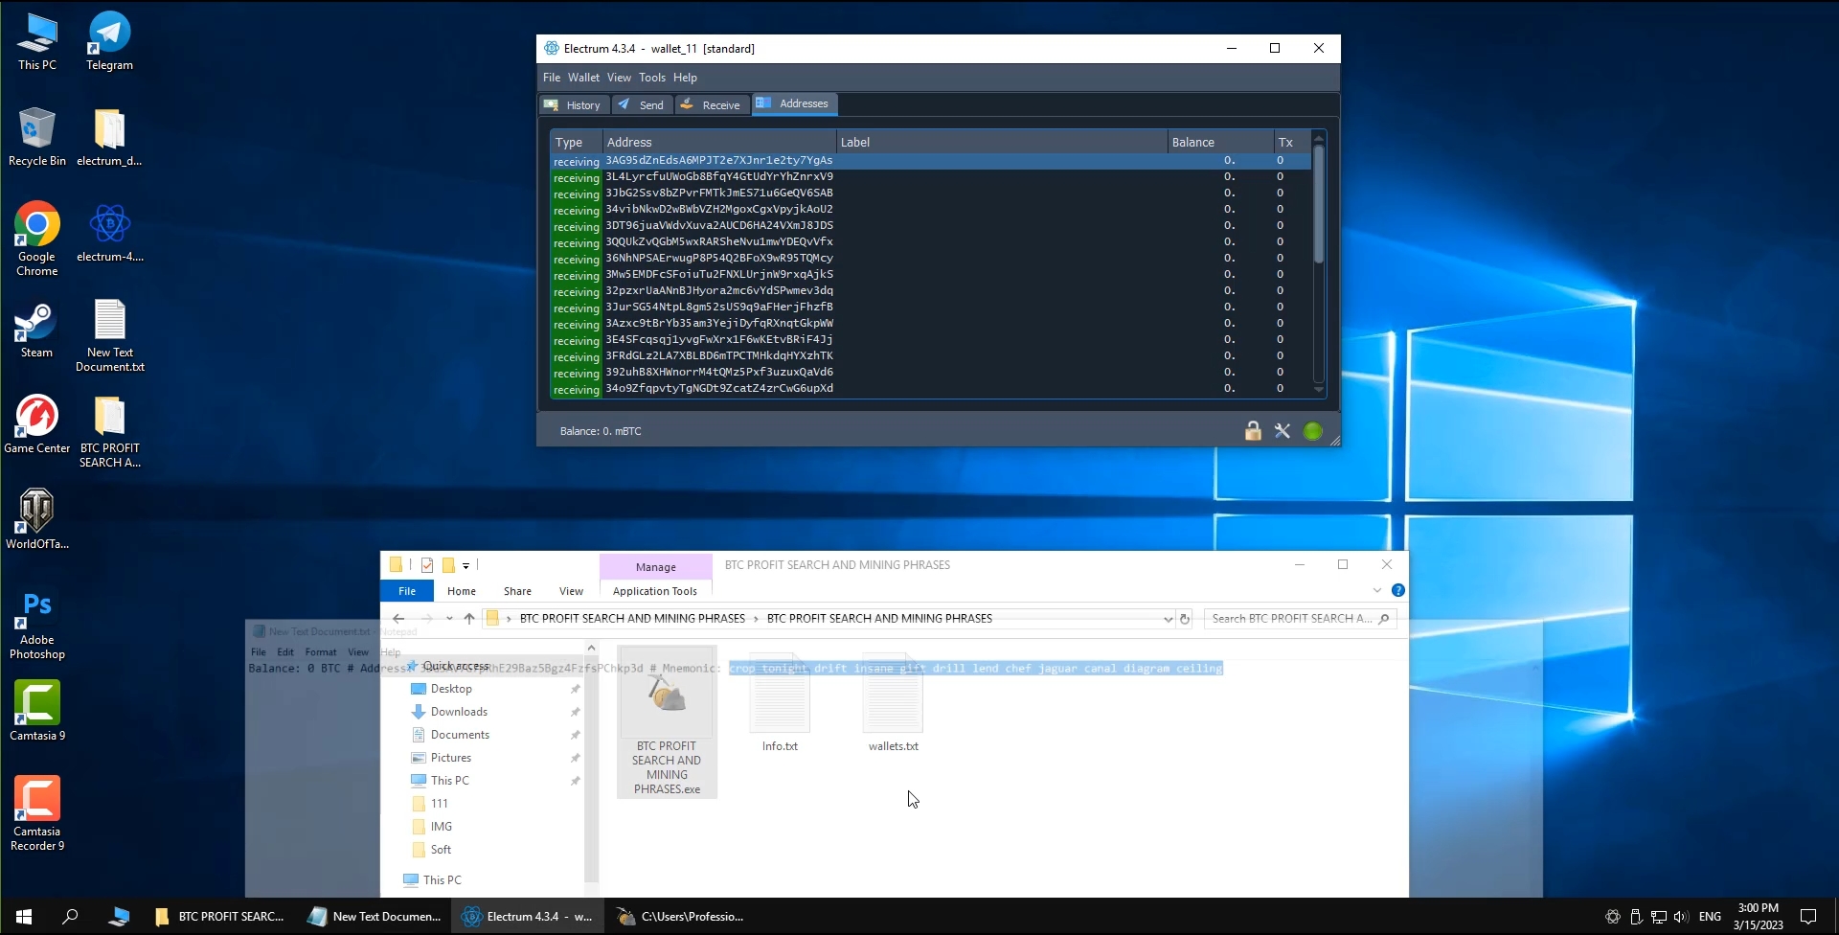This screenshot has width=1839, height=935.
Task: Click Steam desktop icon
Action: pos(36,331)
